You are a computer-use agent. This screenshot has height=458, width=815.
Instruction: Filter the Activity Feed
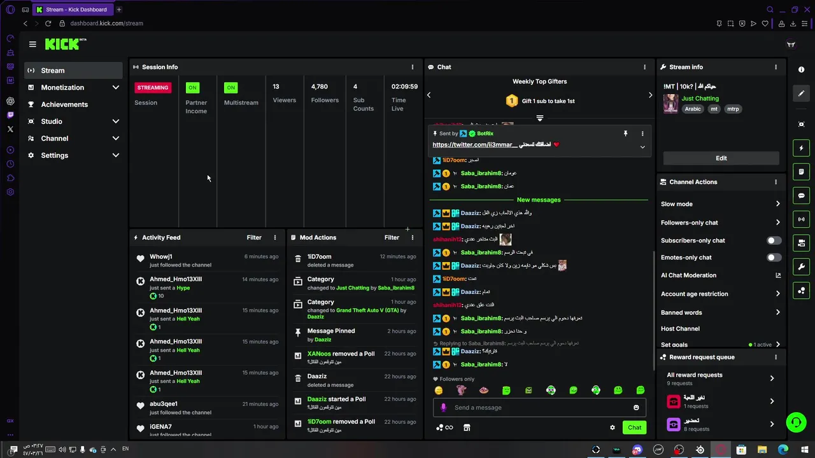tap(254, 237)
